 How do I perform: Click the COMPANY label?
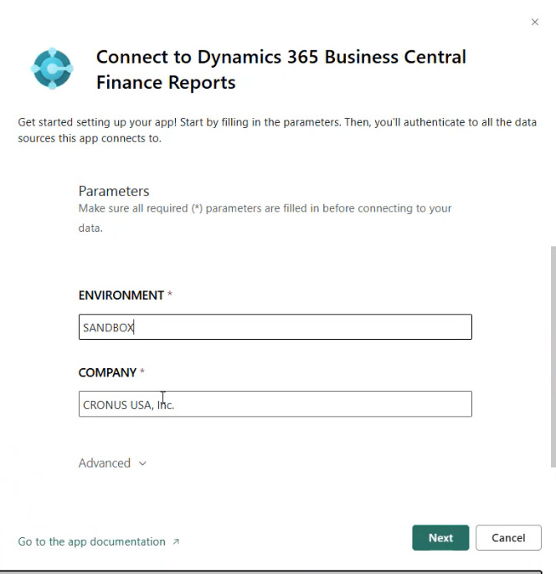(x=107, y=372)
